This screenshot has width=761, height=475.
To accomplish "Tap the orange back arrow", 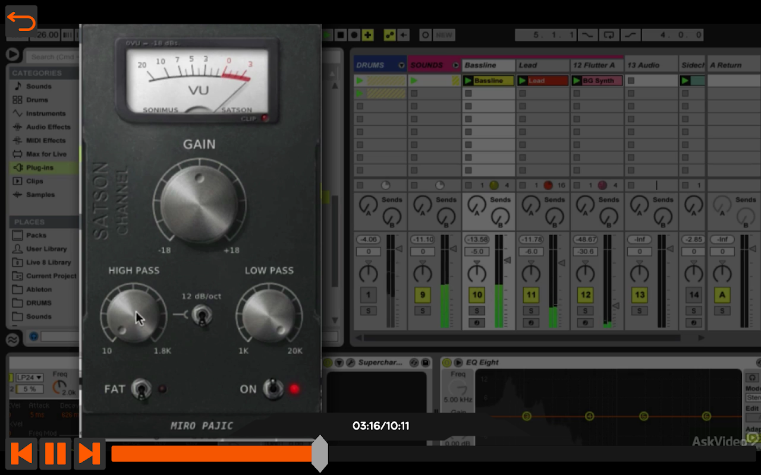I will pyautogui.click(x=21, y=22).
